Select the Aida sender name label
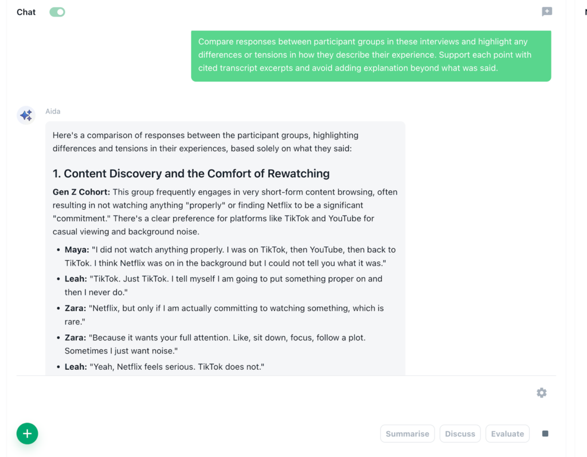 53,111
